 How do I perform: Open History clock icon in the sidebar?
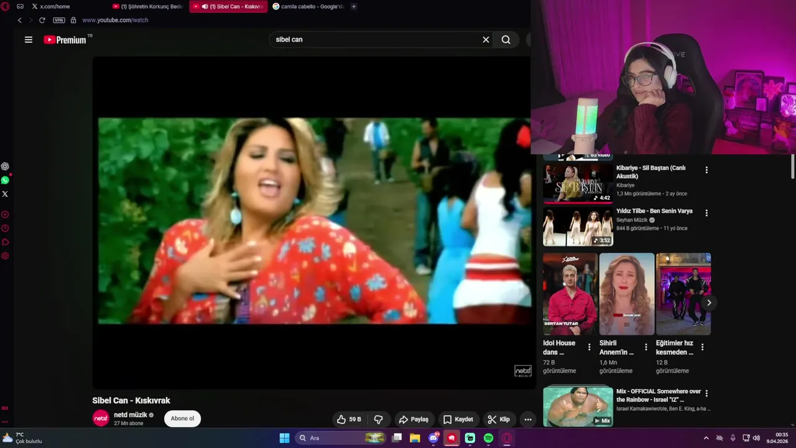5,228
